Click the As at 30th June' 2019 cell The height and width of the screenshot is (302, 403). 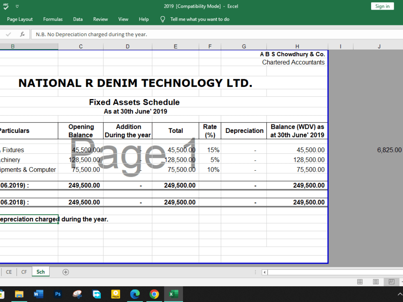[x=135, y=112]
